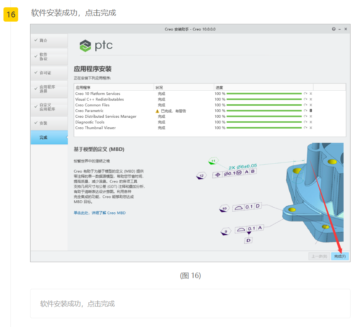Select the highlighted 完成 step in the sidebar
This screenshot has height=327, width=354.
[49, 137]
